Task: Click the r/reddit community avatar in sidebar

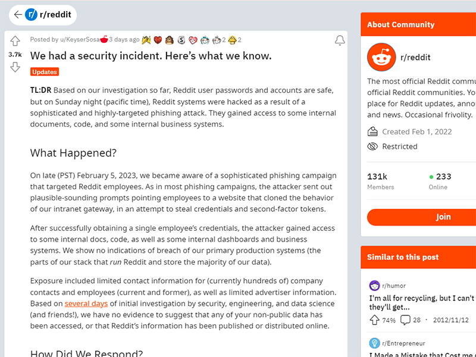Action: pos(381,58)
